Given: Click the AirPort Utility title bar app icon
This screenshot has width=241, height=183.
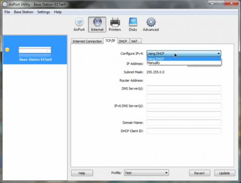Looking at the screenshot, I should pos(5,4).
